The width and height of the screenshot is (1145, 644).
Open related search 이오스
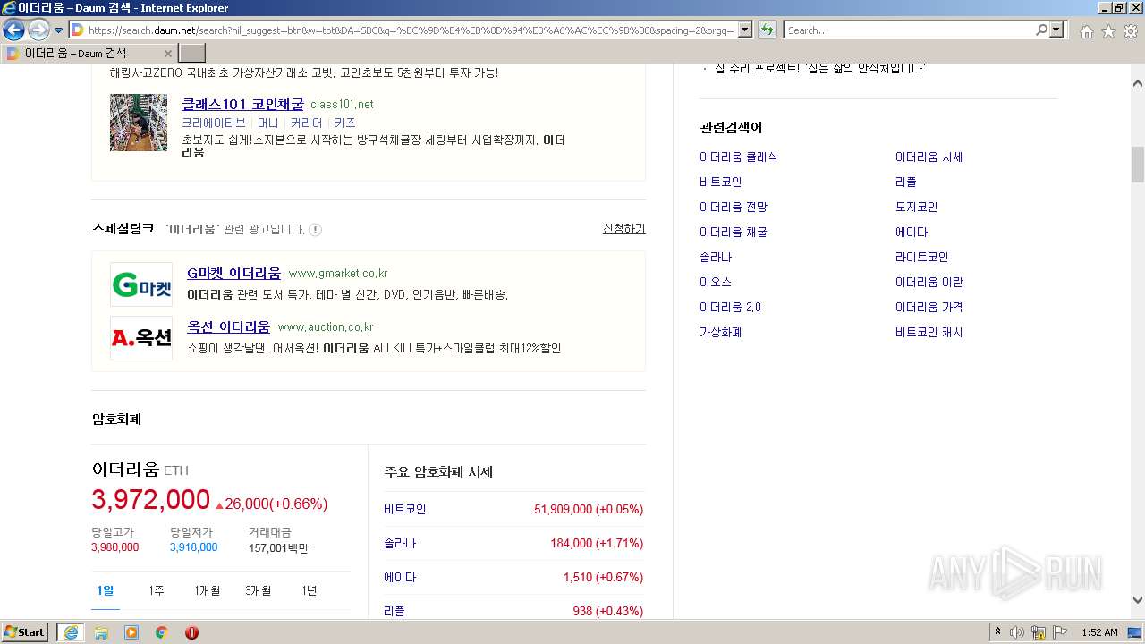[716, 282]
